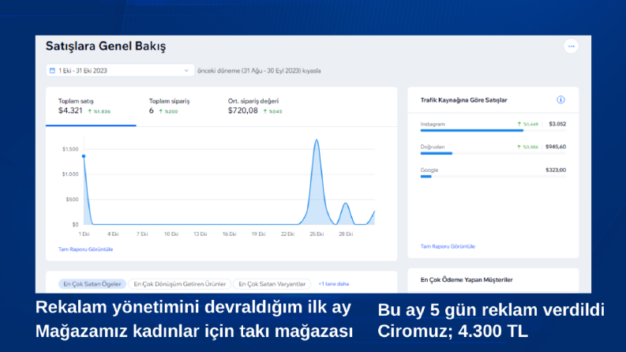Click the Instagram source label
Viewport: 626px width, 352px height.
pos(433,124)
